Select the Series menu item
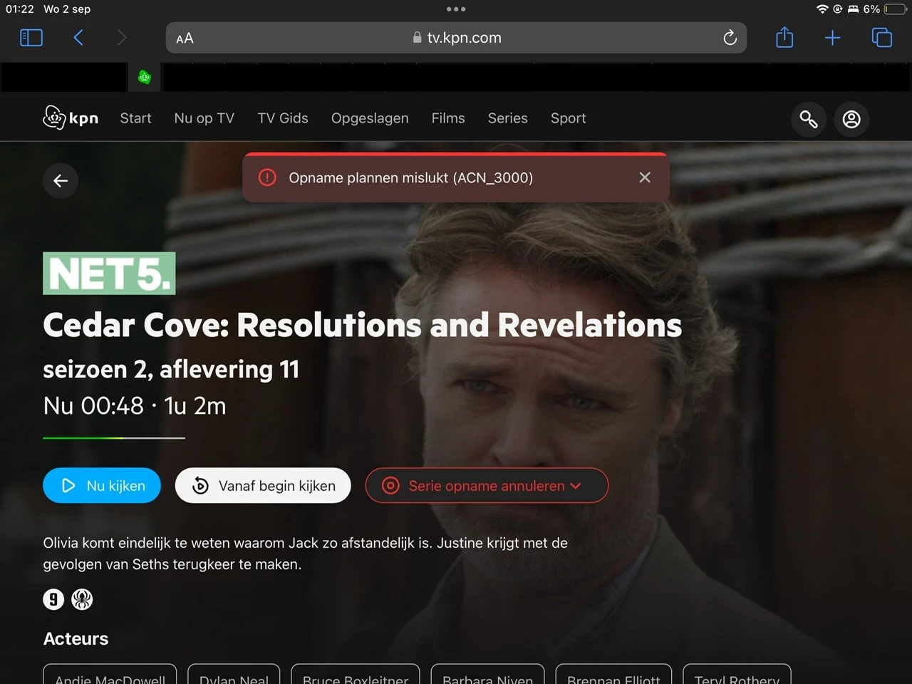The image size is (912, 684). pos(507,118)
